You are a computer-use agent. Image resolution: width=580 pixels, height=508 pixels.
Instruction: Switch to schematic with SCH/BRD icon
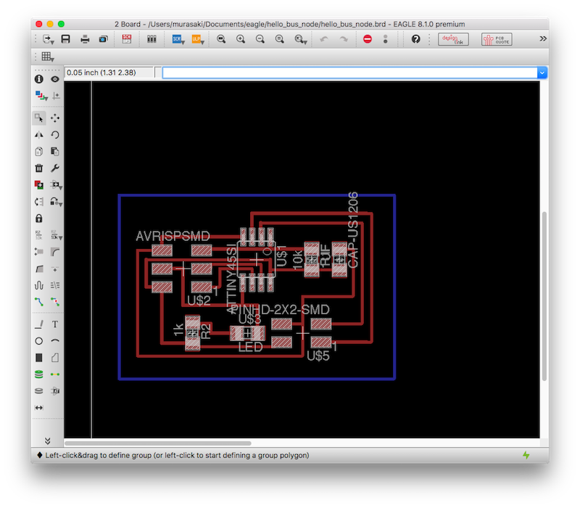127,39
